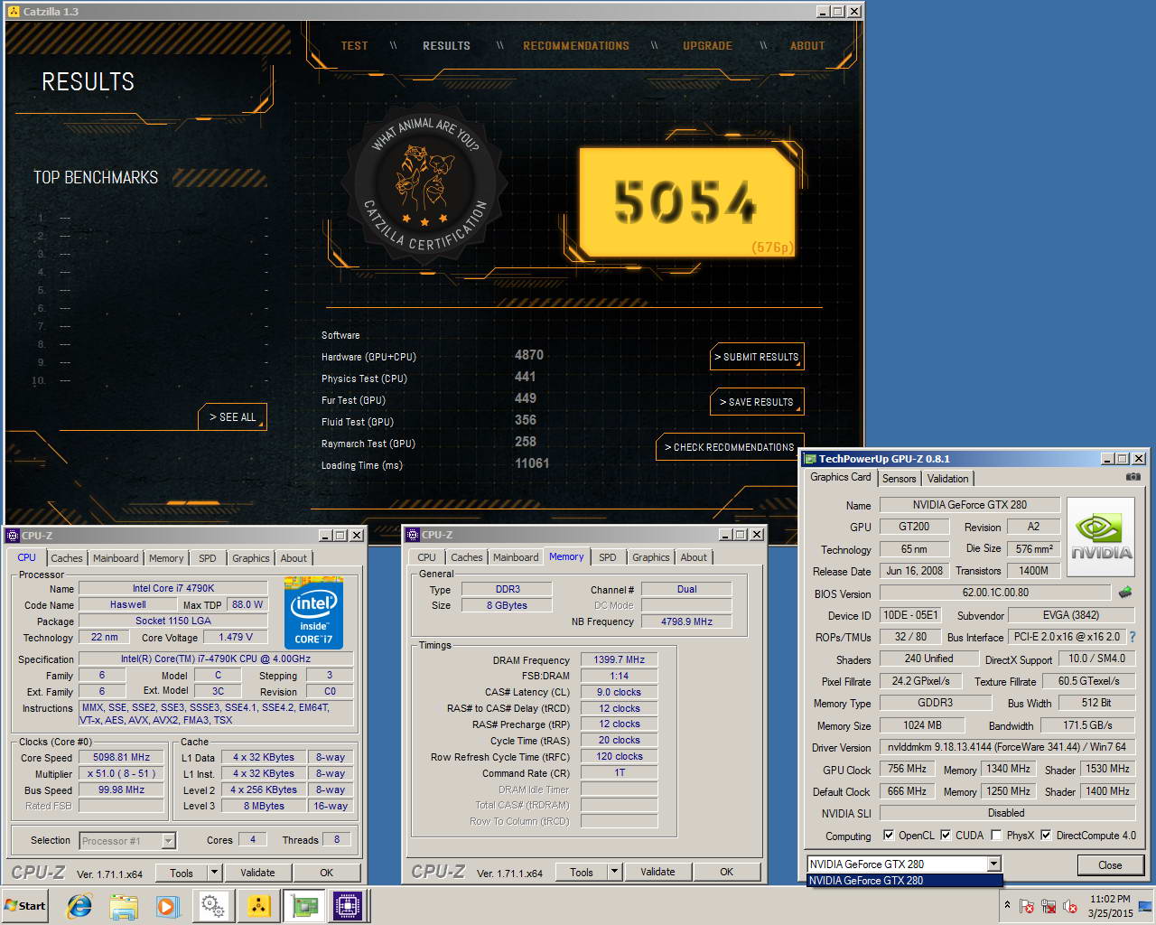Expand the Tools arrow in the Memory CPU-Z window
The height and width of the screenshot is (925, 1156).
click(614, 872)
